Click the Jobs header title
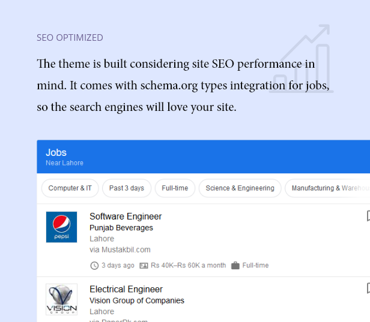This screenshot has height=322, width=370. [x=56, y=152]
